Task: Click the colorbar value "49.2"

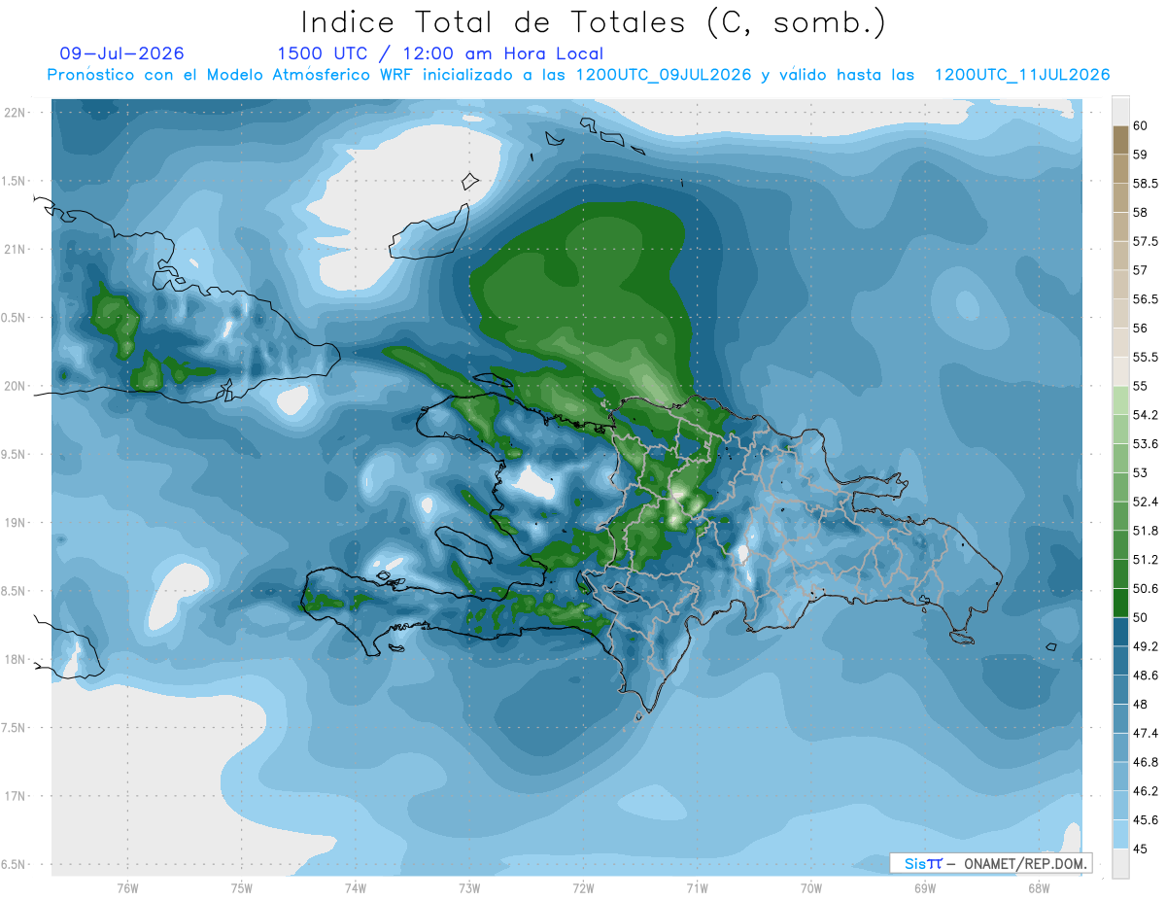Action: 1147,647
